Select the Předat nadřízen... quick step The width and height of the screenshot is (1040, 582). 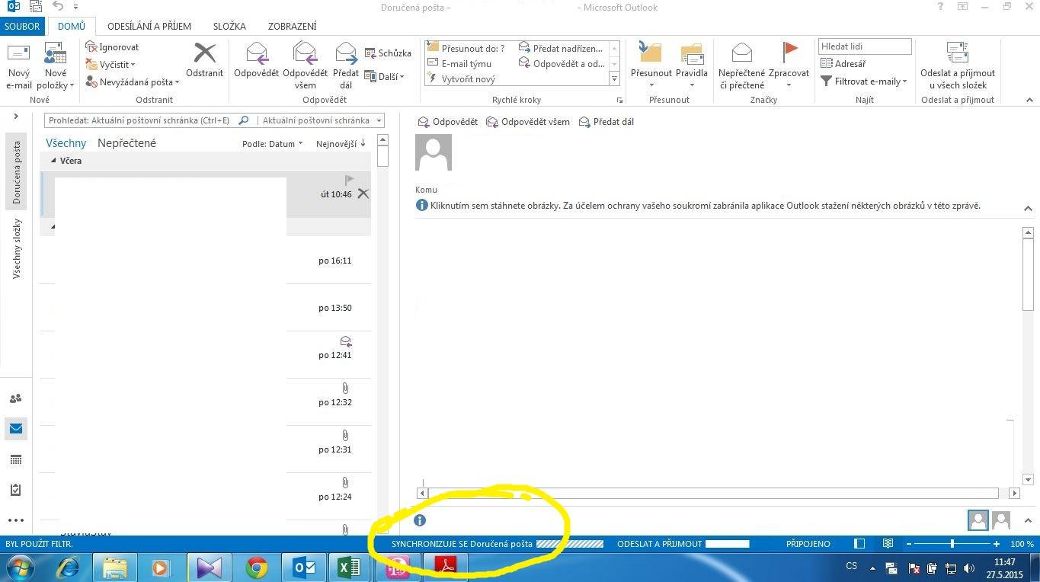point(561,48)
